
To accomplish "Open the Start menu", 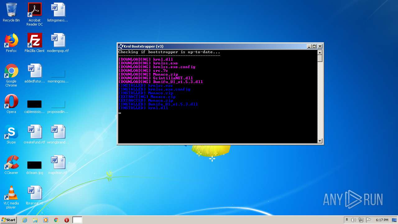I will (x=9, y=220).
